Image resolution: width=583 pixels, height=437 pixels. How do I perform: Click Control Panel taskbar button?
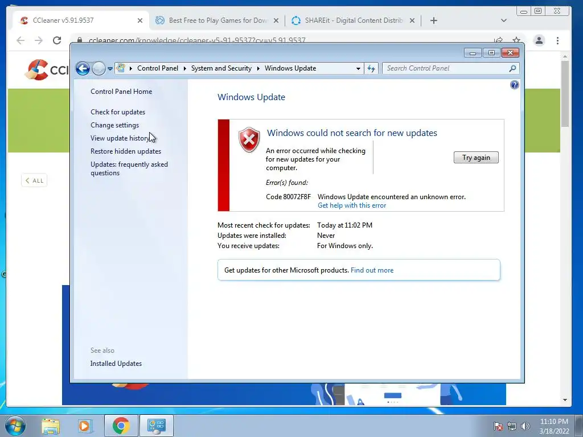(x=157, y=426)
